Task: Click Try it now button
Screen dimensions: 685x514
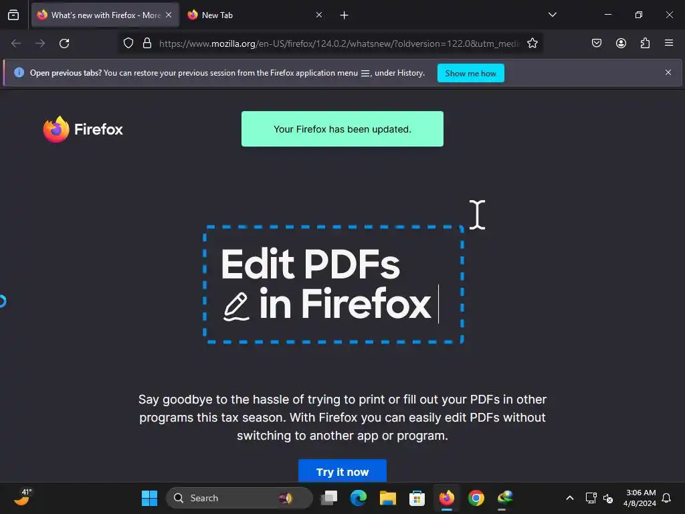Action: [342, 472]
